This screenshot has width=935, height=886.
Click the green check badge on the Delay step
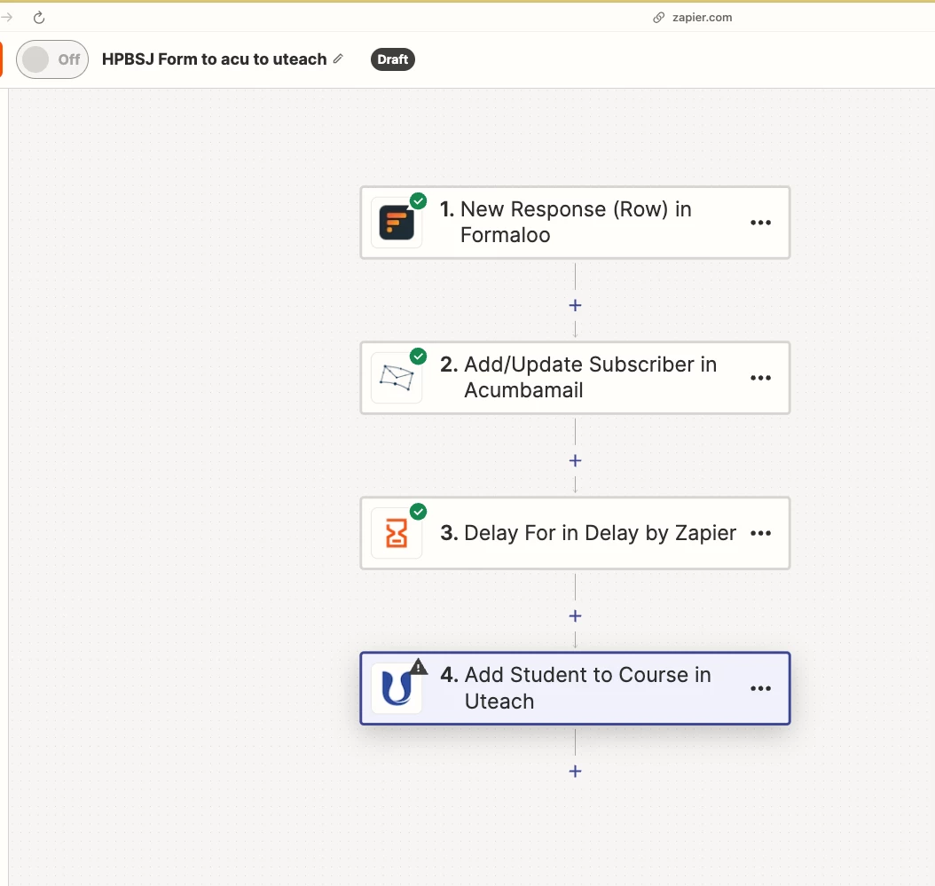(x=419, y=512)
